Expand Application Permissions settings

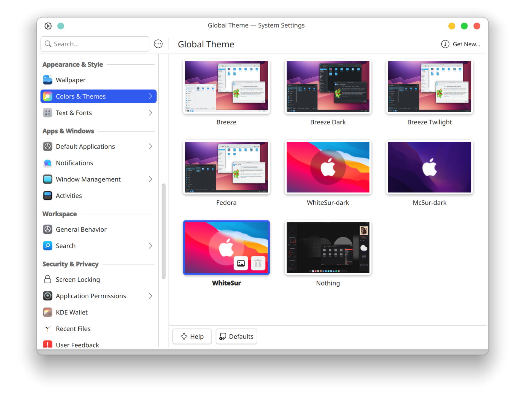[x=150, y=296]
